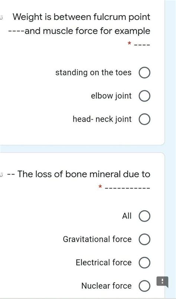Click the 'elbow joint' answer label

pos(111,96)
